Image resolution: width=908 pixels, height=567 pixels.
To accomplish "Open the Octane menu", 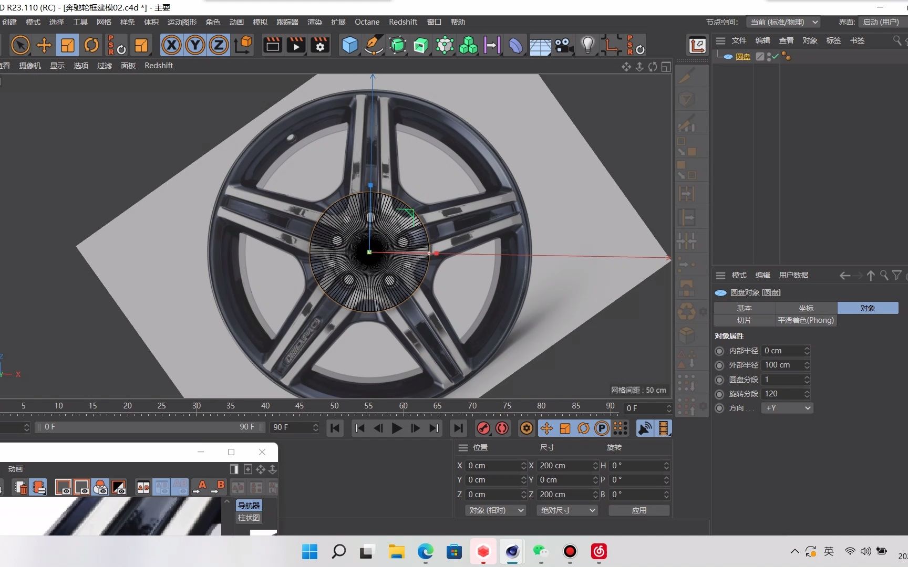I will (x=366, y=22).
